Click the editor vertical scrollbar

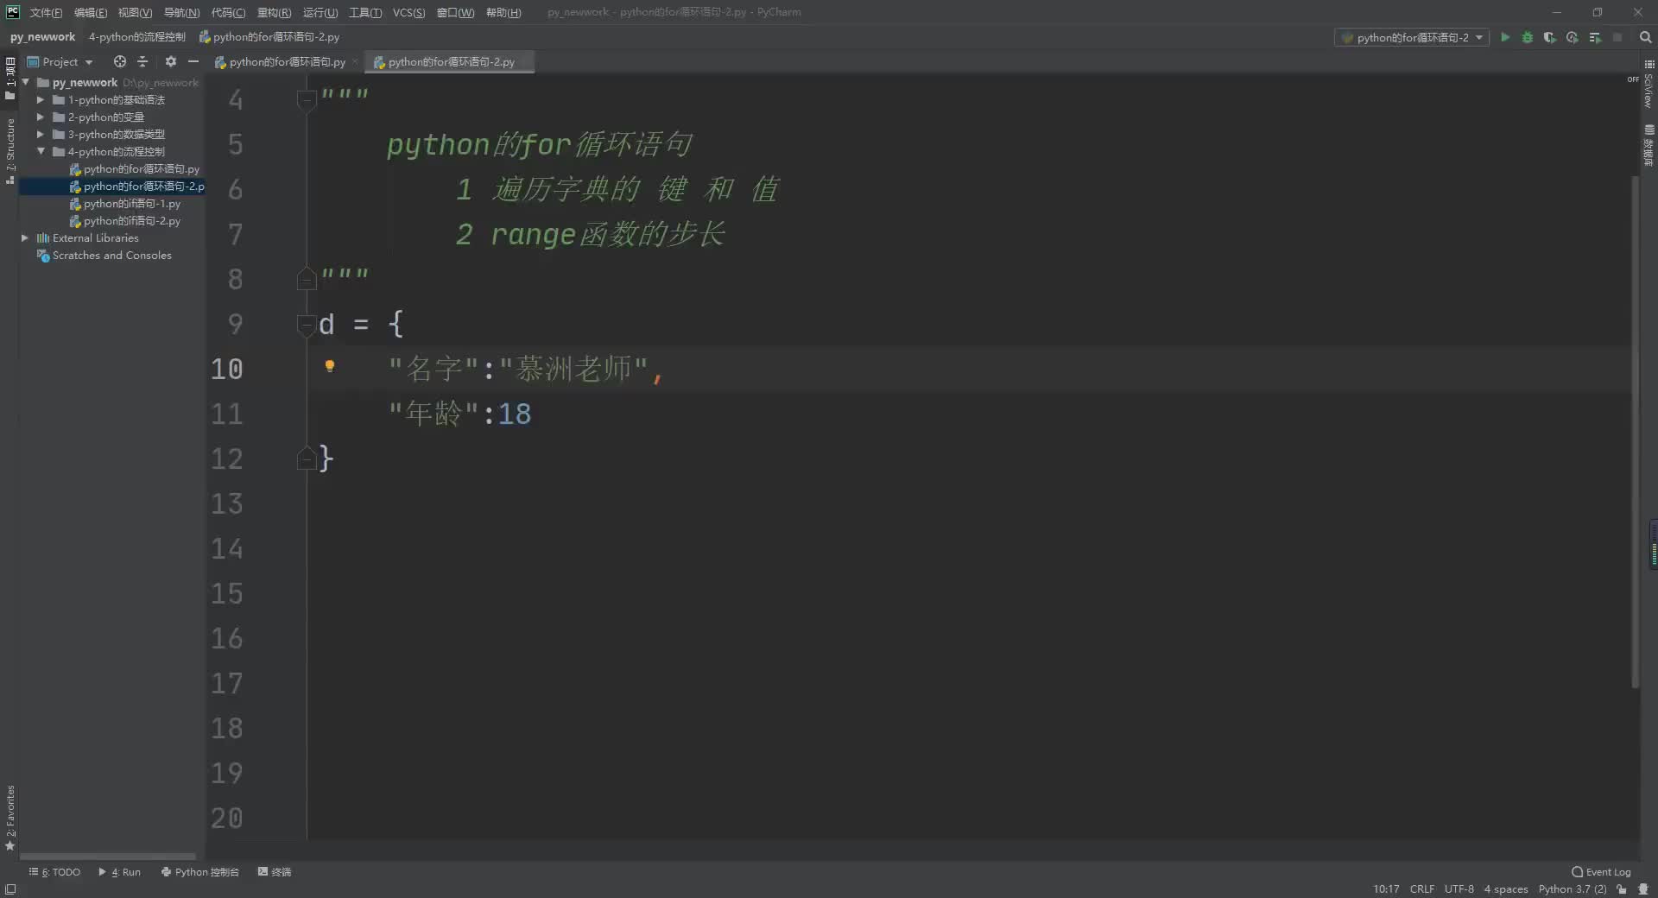1635,432
